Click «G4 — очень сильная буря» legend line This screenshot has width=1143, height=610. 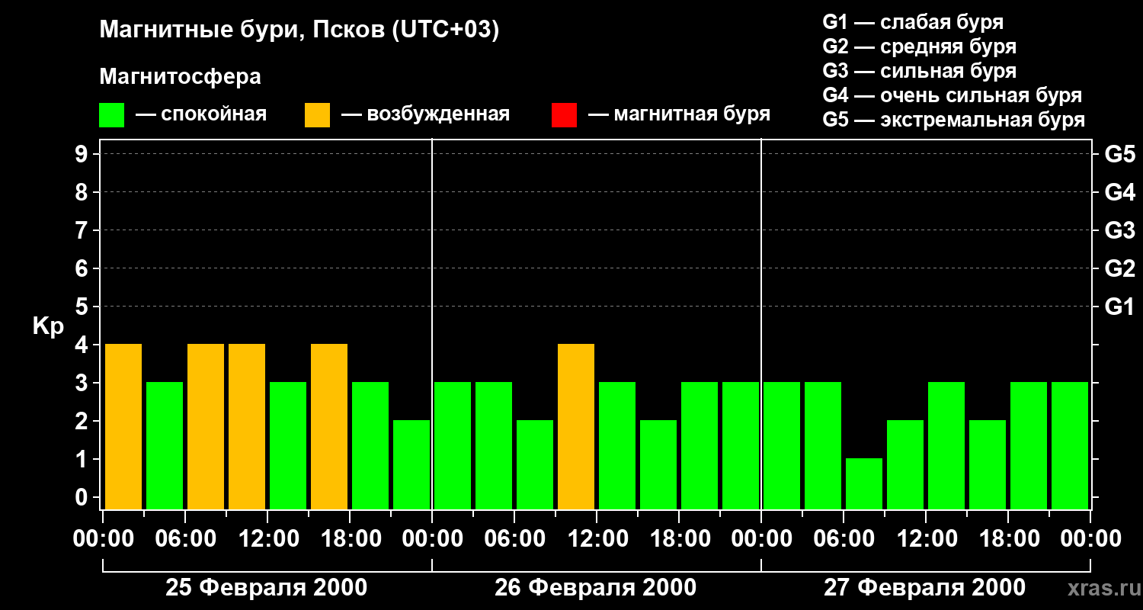click(x=952, y=95)
